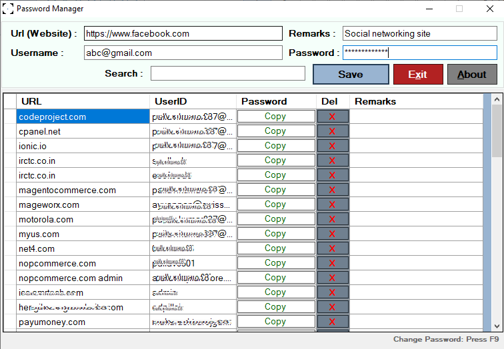Select the motorola.com URL cell

[x=83, y=219]
